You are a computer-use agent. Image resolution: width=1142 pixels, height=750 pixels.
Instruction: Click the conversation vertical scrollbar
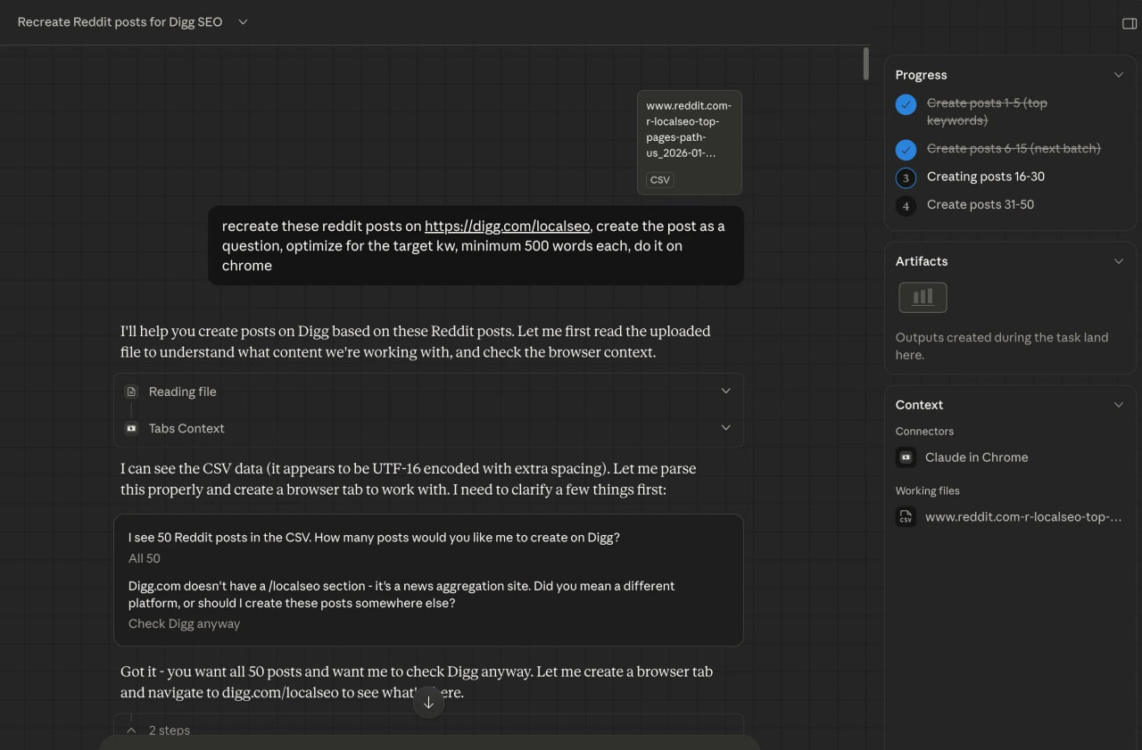865,64
